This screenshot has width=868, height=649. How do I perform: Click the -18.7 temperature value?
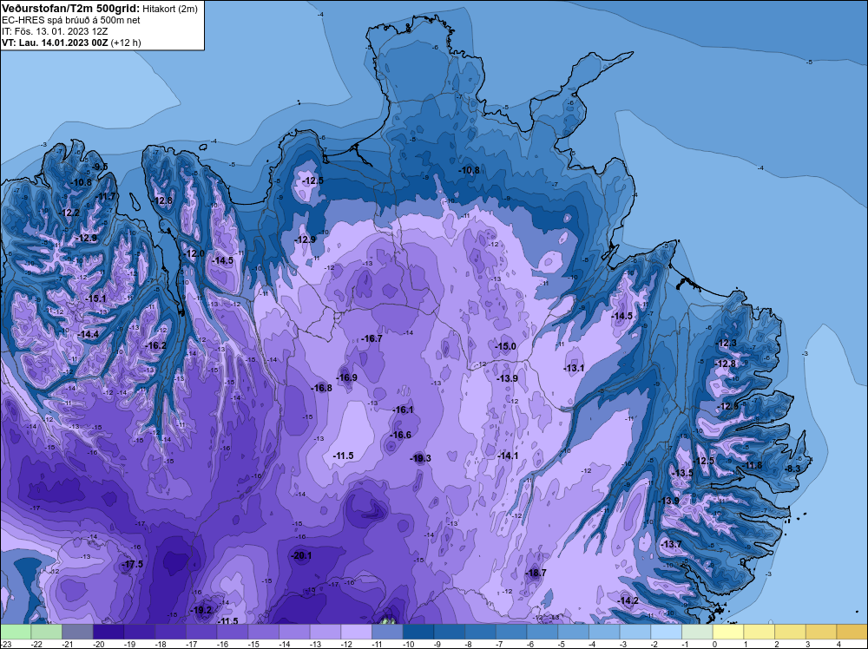pos(536,573)
